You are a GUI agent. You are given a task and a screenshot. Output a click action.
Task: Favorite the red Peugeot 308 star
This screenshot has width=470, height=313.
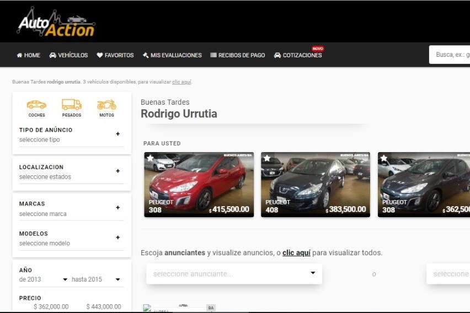coord(150,158)
